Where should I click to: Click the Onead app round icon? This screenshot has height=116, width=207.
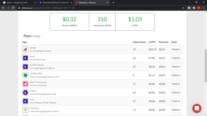[25, 93]
